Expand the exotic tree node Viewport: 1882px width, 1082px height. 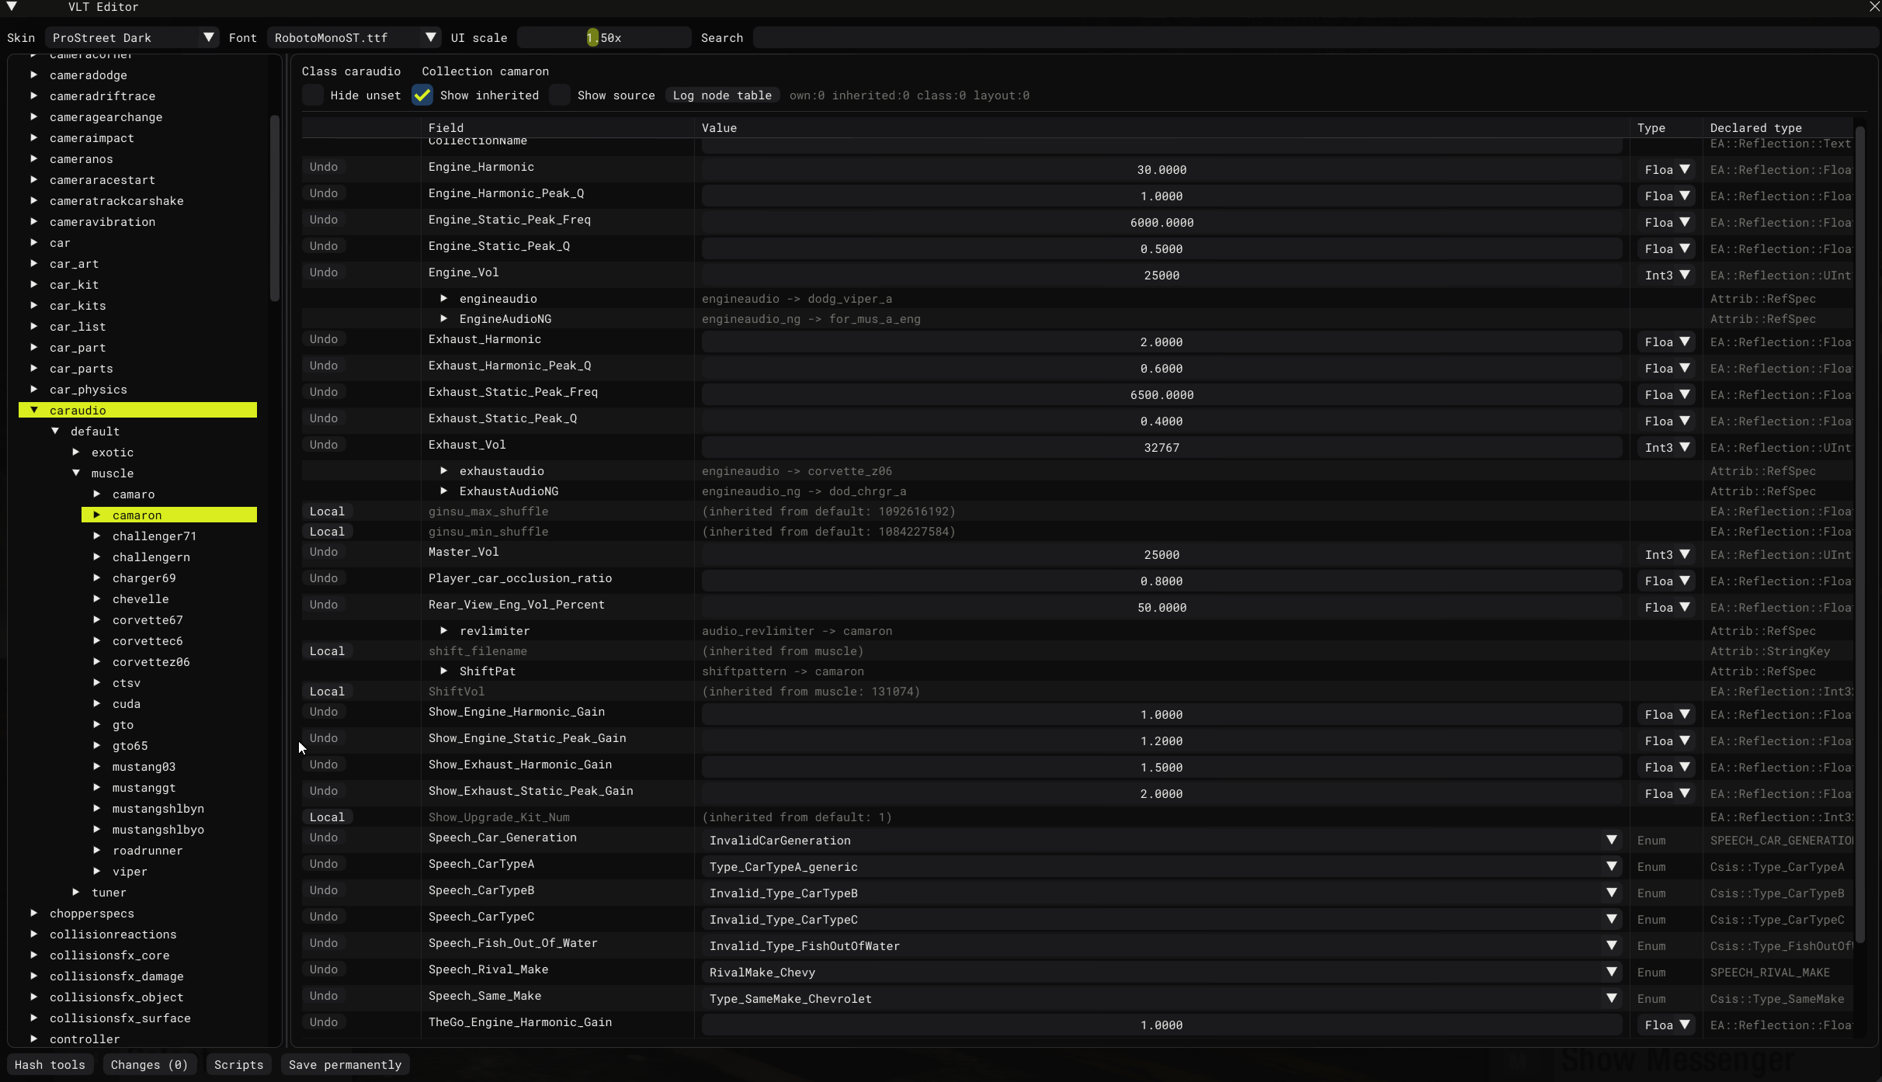[76, 452]
